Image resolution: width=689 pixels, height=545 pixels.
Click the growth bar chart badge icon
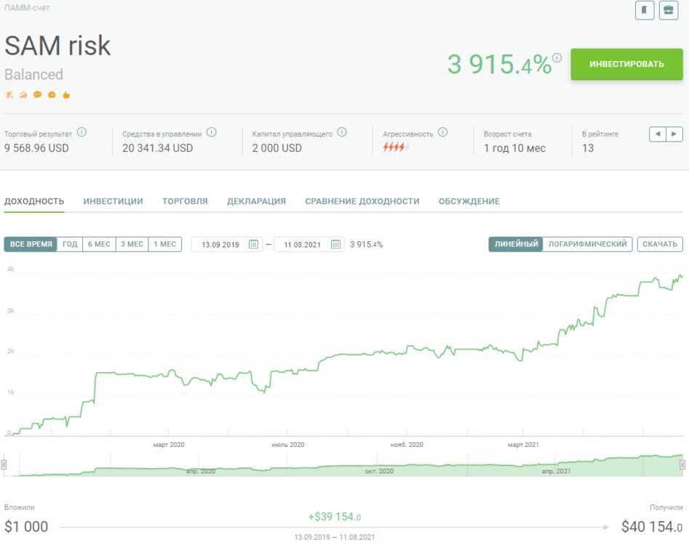click(23, 94)
